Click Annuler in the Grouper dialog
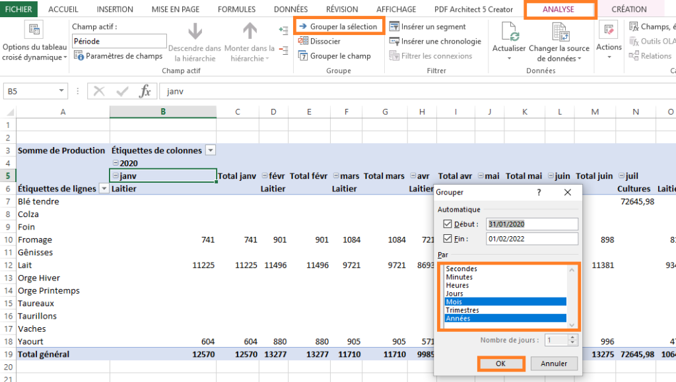 pyautogui.click(x=554, y=364)
